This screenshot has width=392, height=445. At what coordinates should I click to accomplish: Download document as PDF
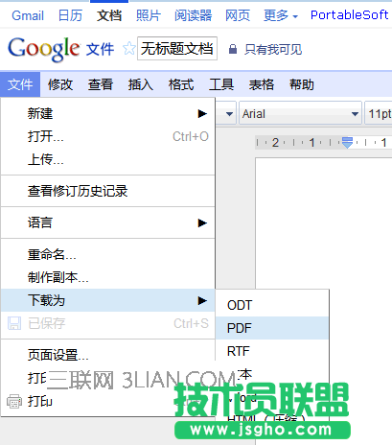tap(272, 328)
